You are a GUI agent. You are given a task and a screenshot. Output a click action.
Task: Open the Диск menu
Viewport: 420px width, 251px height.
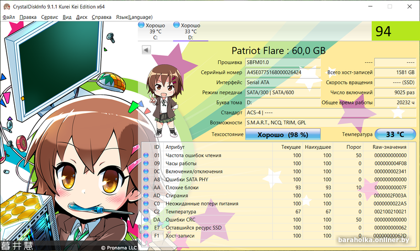82,17
